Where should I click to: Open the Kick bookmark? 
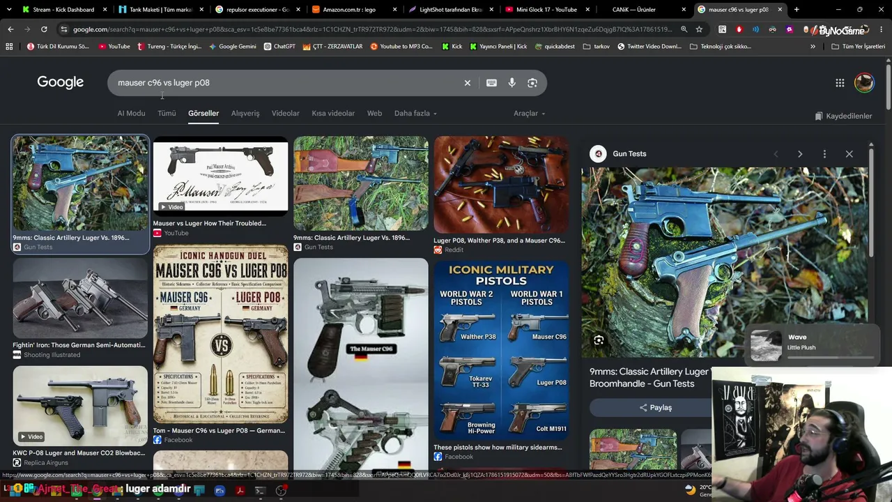tap(452, 46)
